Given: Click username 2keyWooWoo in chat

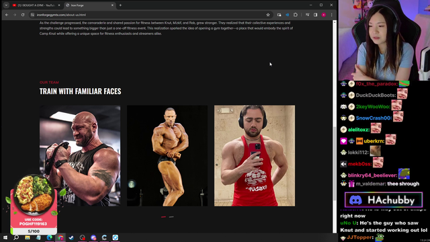Looking at the screenshot, I should [x=373, y=107].
